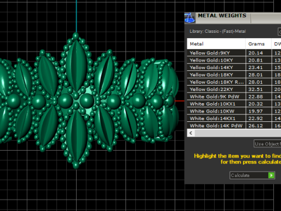Viewport: 281px width, 211px height.
Task: Select the Yellow Gold:22KY row
Action: click(234, 89)
